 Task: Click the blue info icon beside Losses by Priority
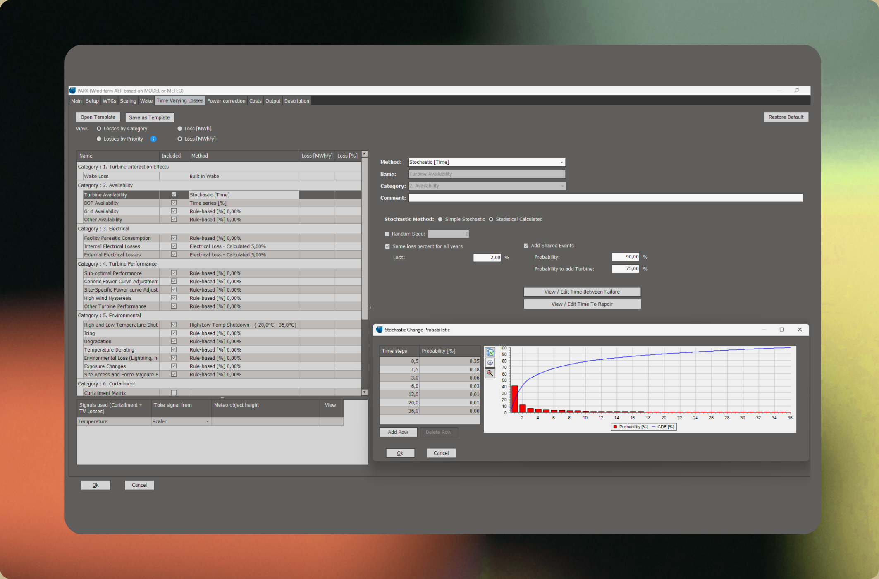[153, 139]
